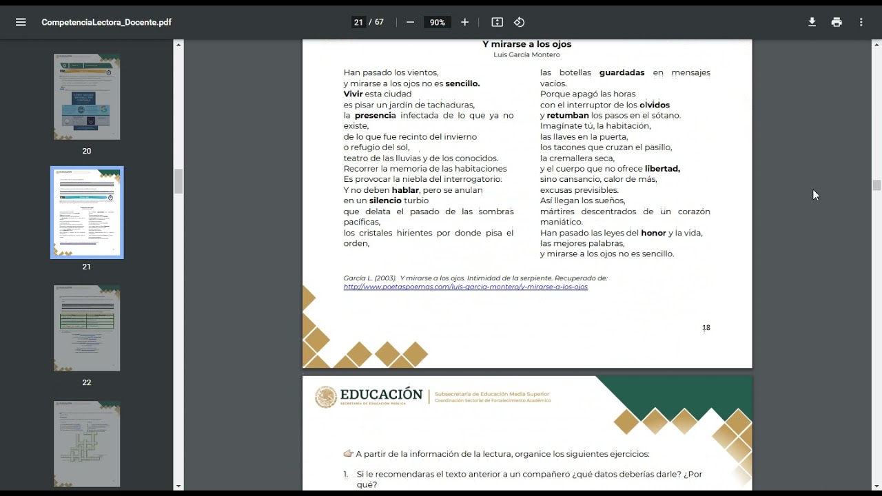Click the bold word "sencillo." in poem

tap(462, 83)
